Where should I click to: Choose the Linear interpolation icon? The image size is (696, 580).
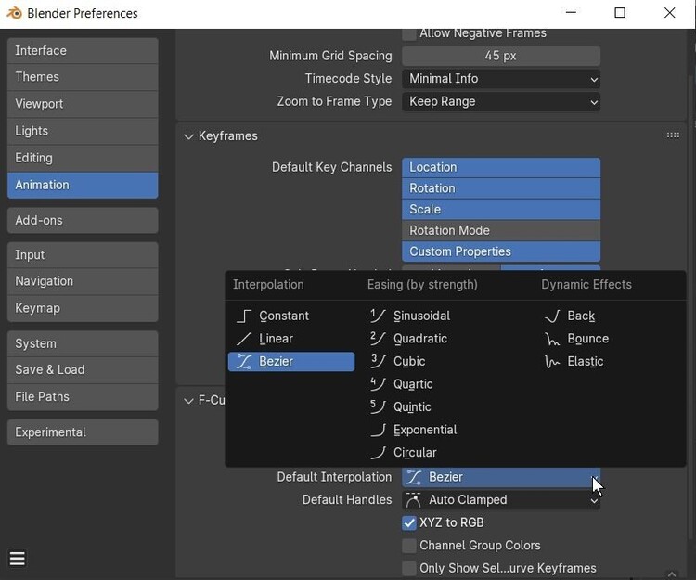pos(244,339)
